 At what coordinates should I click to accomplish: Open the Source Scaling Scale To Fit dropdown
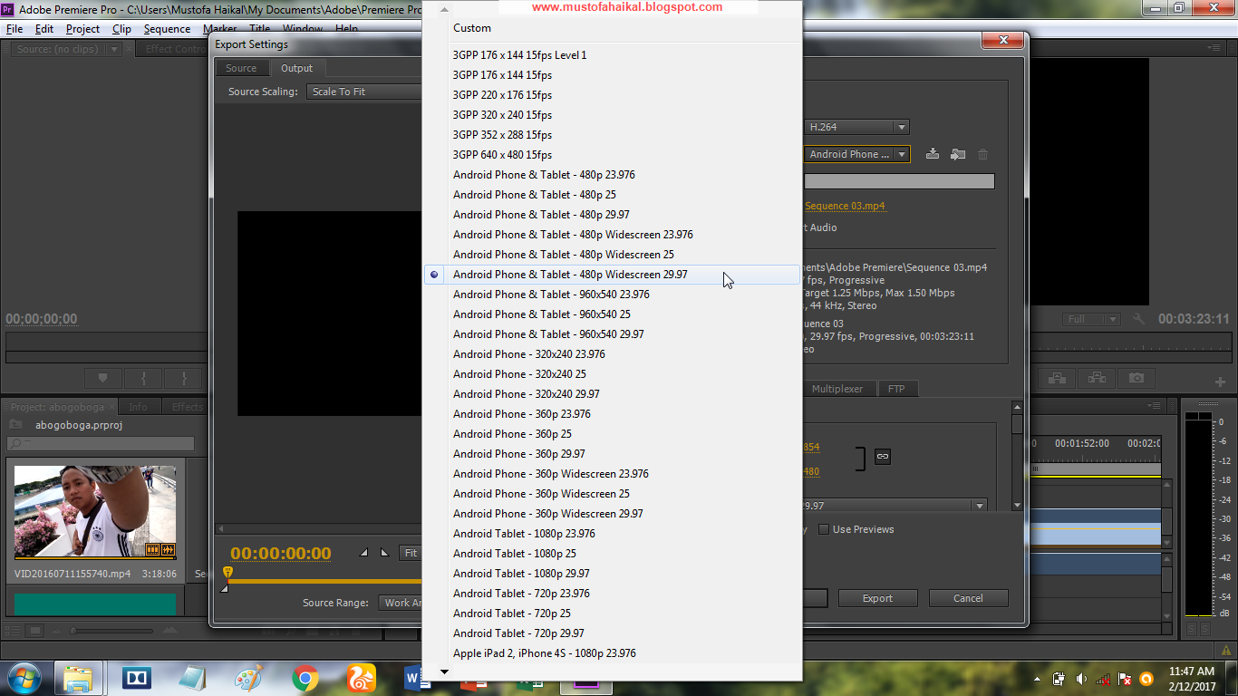click(x=365, y=92)
